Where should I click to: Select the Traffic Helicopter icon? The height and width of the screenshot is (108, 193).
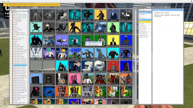(x=100, y=92)
